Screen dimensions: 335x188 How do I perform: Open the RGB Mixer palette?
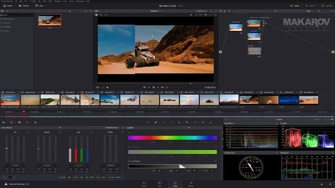click(27, 122)
